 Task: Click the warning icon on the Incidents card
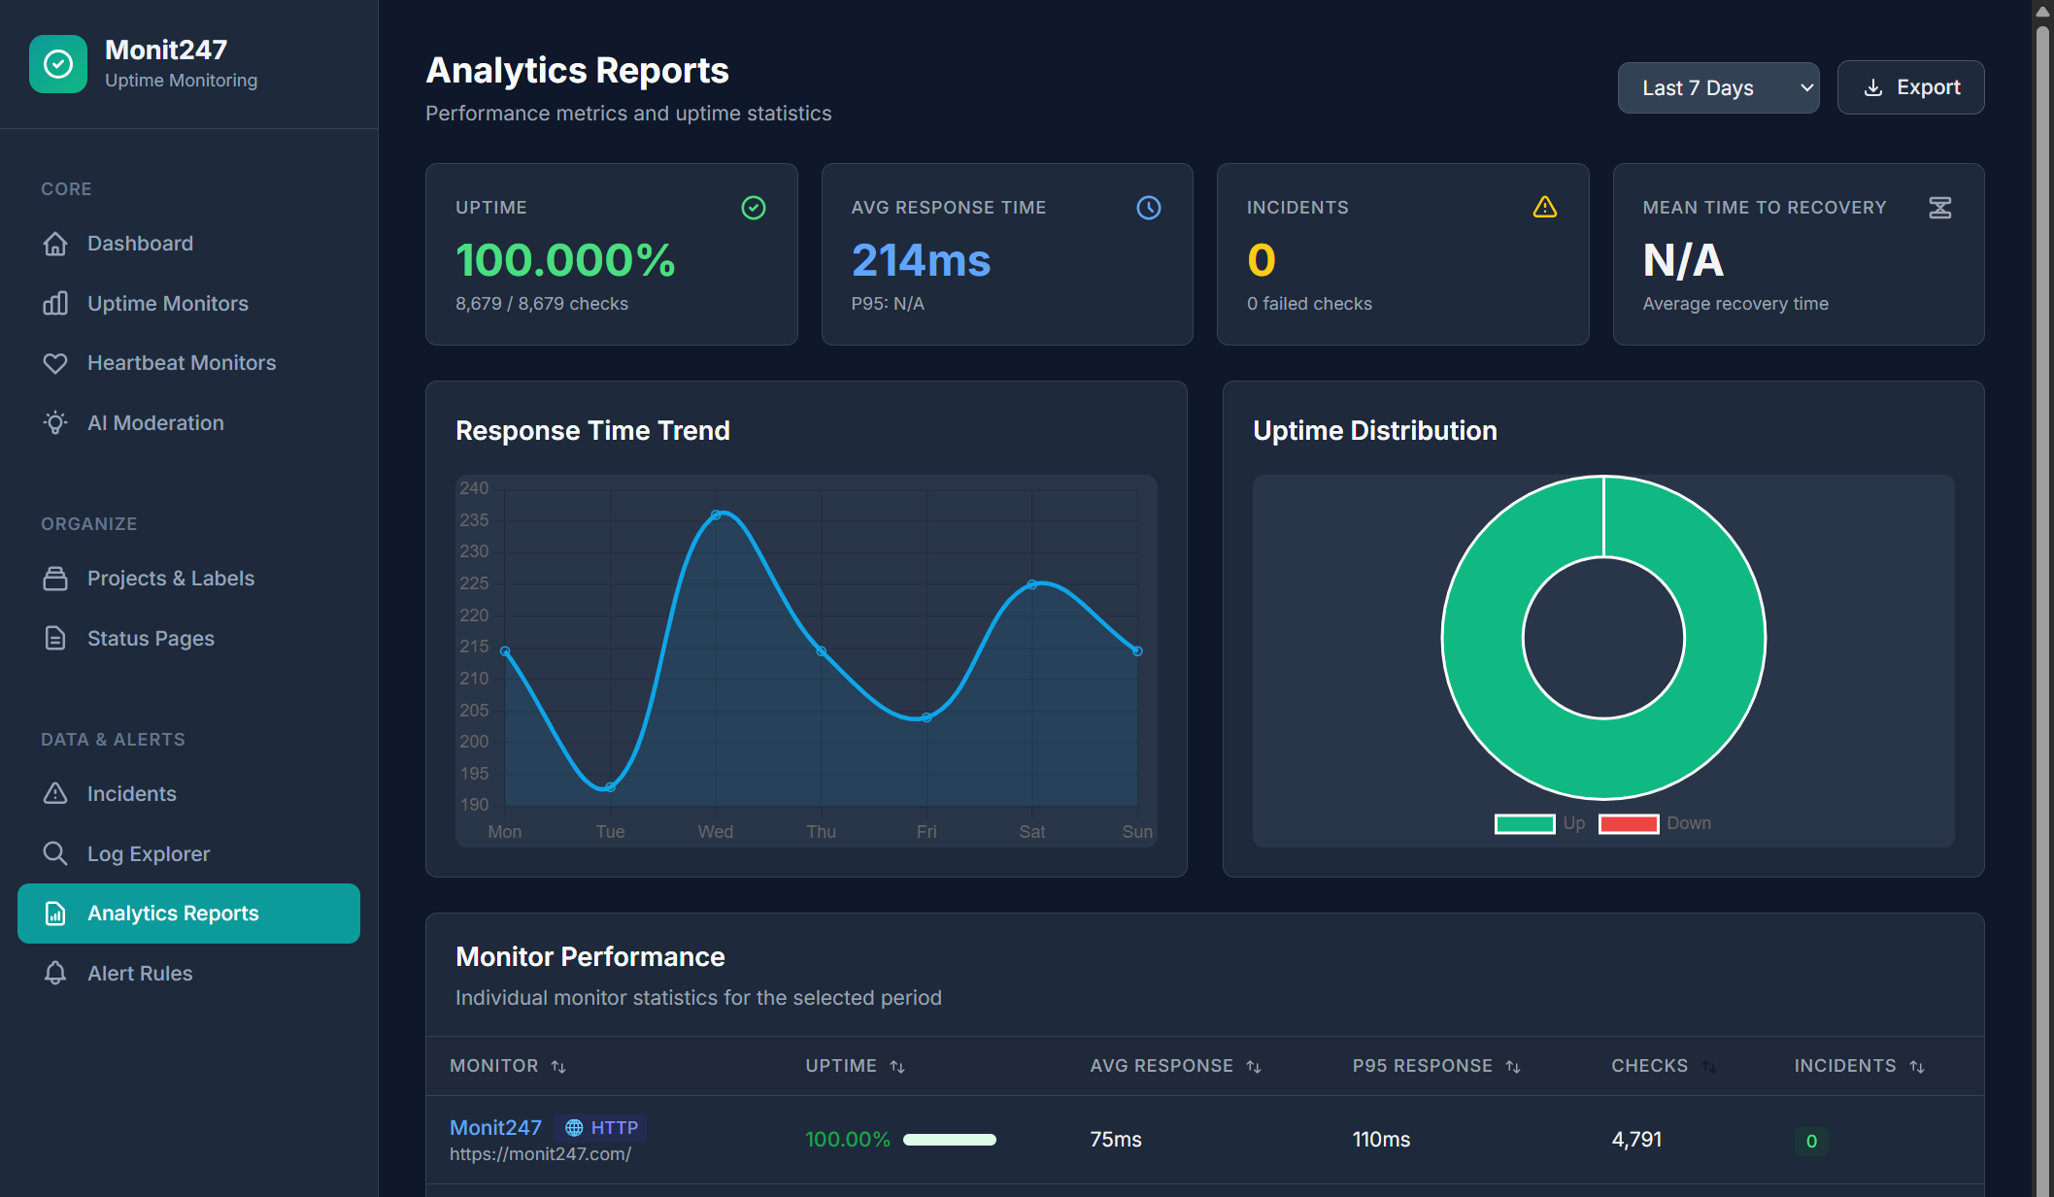(1544, 207)
